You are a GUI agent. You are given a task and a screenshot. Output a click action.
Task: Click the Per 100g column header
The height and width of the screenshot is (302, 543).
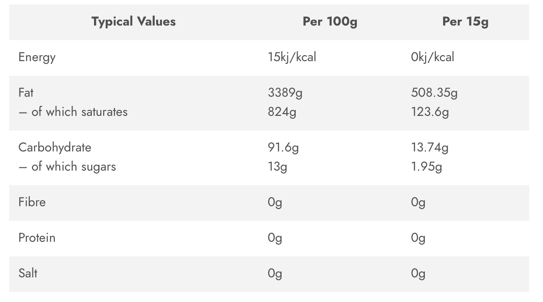329,22
